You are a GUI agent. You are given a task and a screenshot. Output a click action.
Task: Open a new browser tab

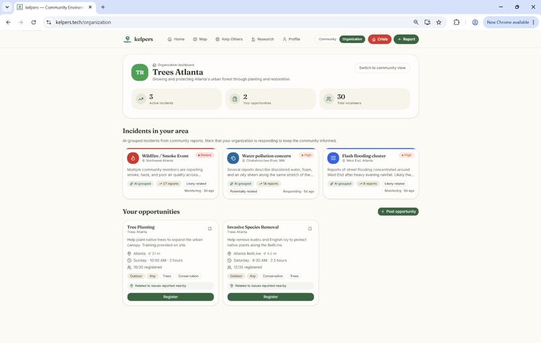point(103,7)
